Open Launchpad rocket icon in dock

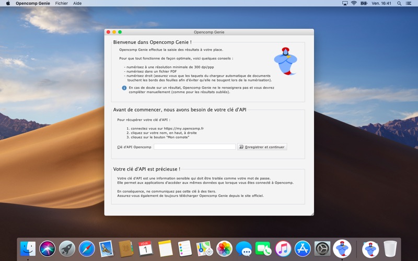[x=67, y=249]
